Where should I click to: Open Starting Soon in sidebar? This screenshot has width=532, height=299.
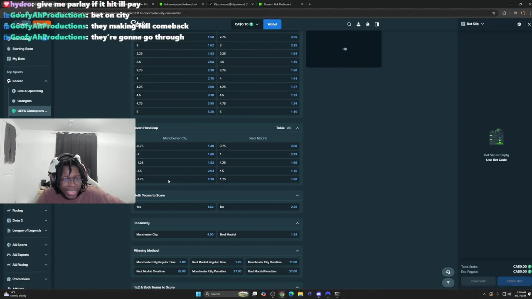click(x=22, y=49)
